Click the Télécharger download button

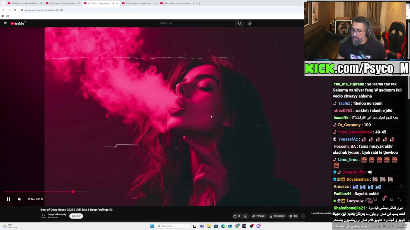277,216
